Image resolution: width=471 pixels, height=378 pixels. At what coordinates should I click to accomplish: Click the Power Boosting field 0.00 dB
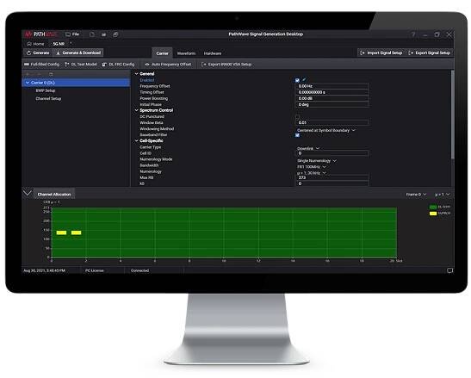tap(332, 98)
